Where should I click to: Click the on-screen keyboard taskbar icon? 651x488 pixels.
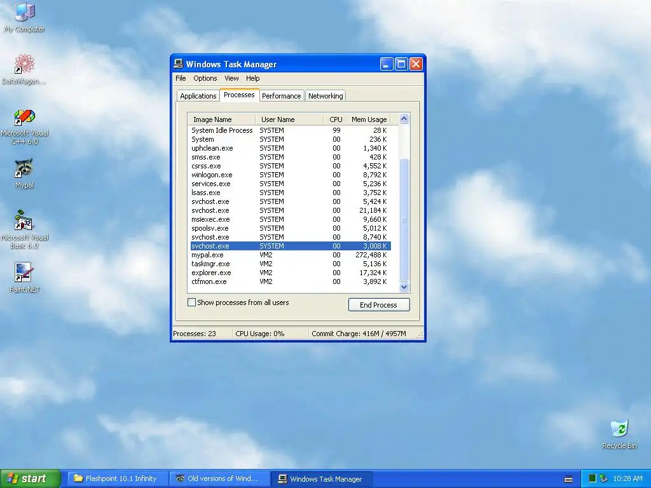[568, 479]
